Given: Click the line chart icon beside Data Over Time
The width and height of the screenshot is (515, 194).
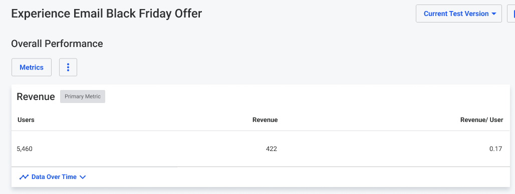Looking at the screenshot, I should (x=24, y=177).
